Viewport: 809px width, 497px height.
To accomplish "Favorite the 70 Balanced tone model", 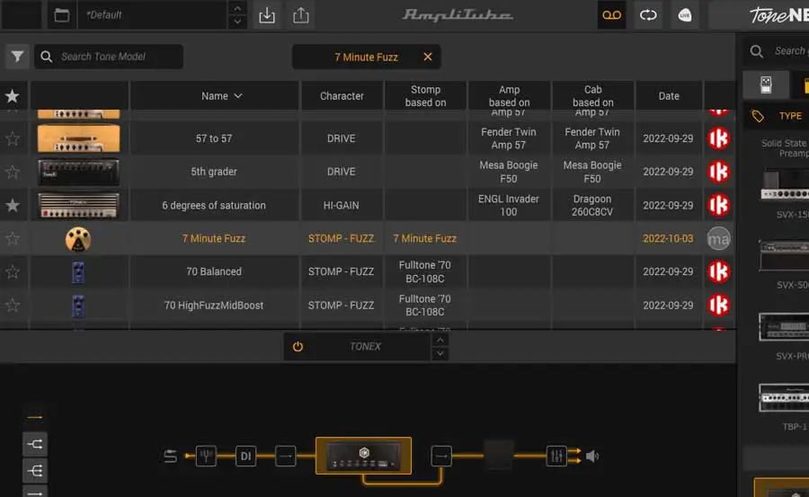I will point(13,271).
